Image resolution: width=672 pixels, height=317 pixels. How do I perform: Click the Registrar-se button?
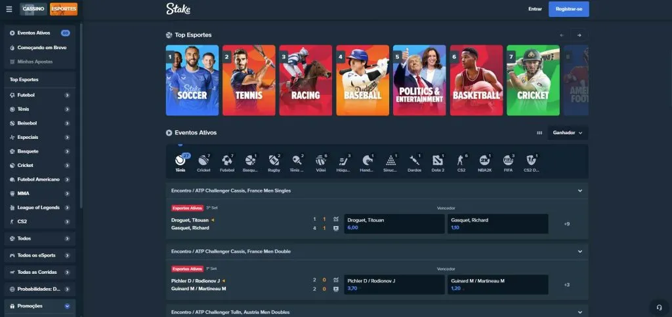click(x=568, y=9)
